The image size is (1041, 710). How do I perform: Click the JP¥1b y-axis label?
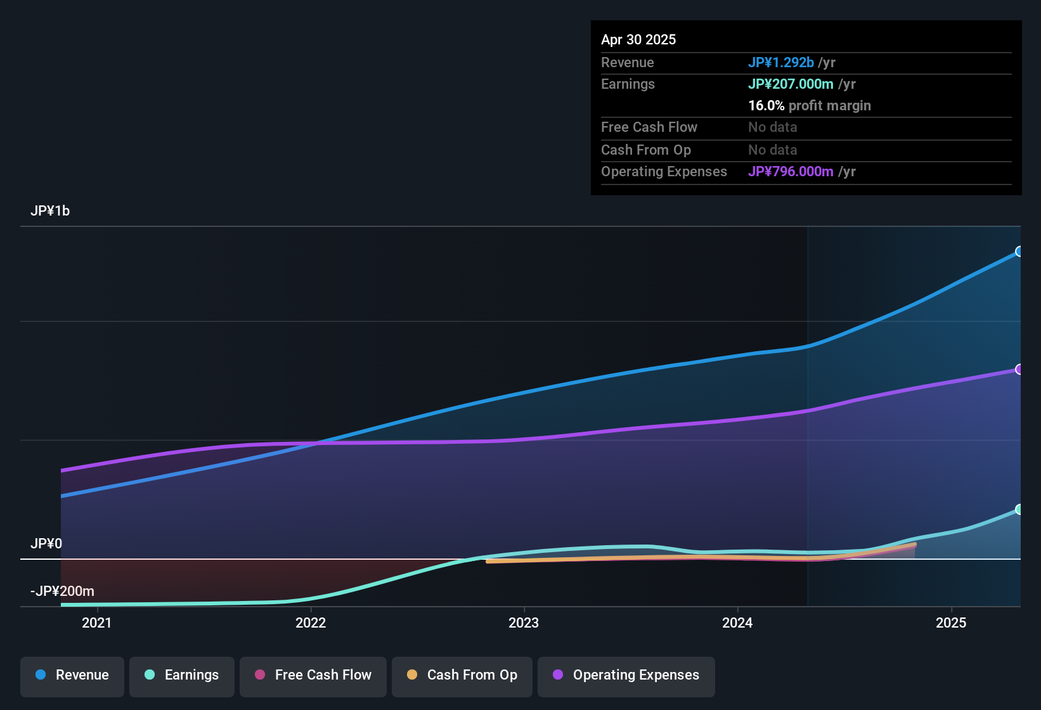(x=50, y=211)
